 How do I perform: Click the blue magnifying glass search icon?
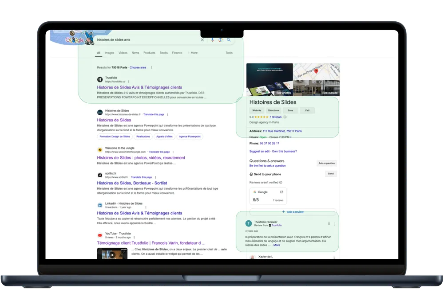pyautogui.click(x=229, y=40)
